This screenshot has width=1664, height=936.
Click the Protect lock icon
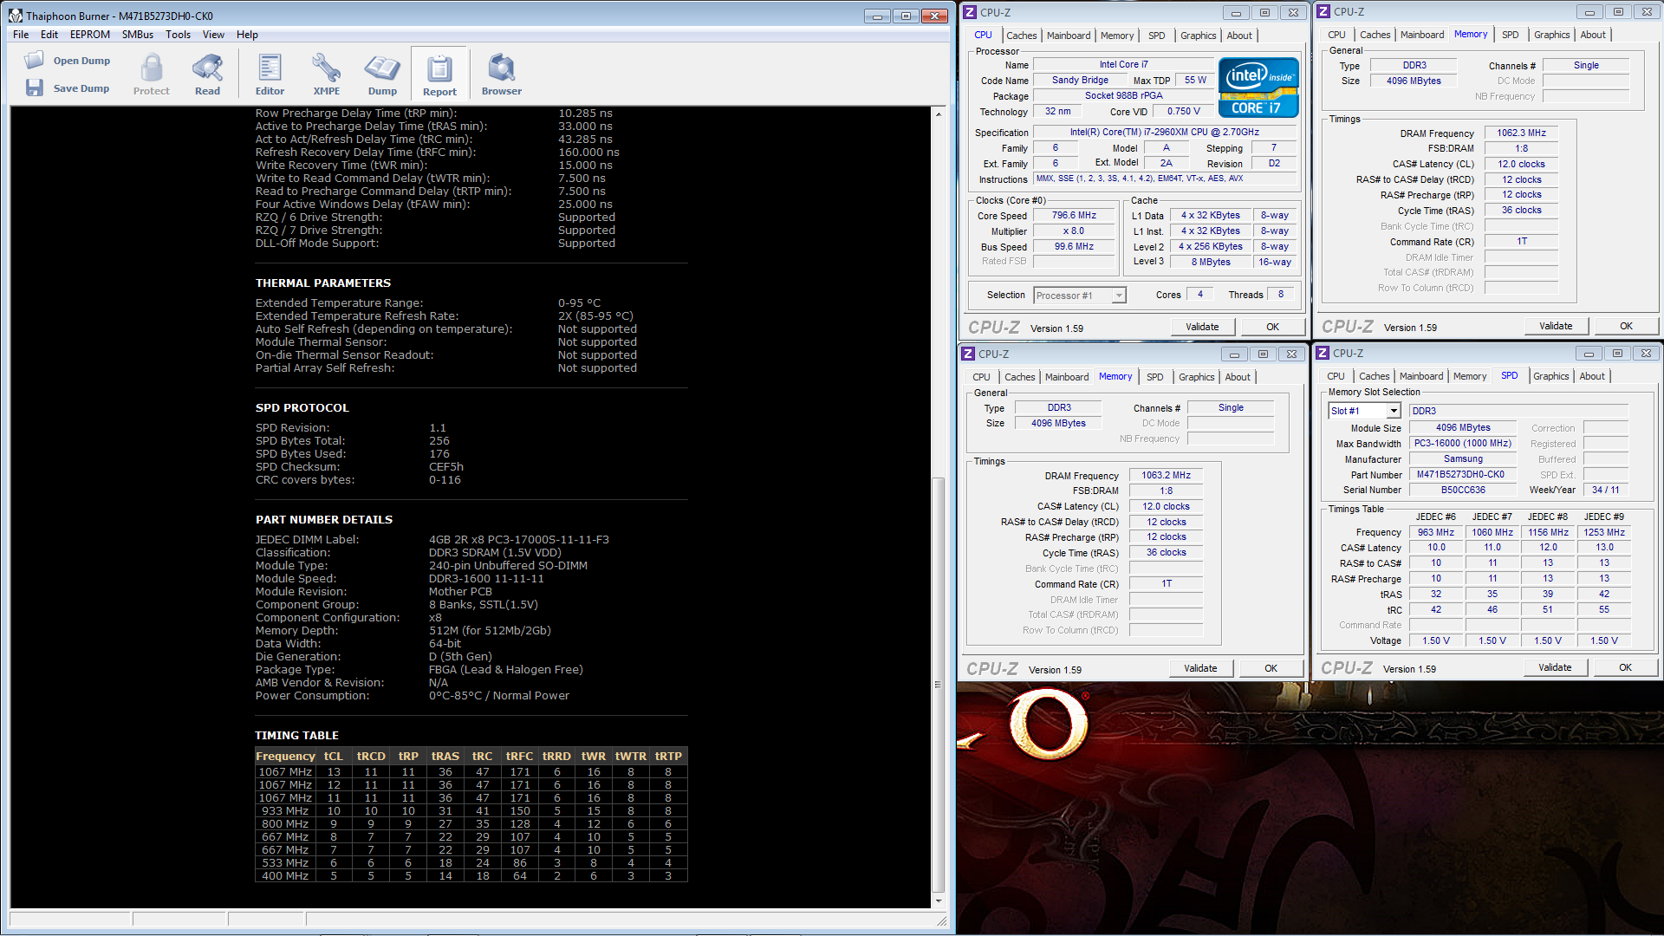pyautogui.click(x=152, y=67)
